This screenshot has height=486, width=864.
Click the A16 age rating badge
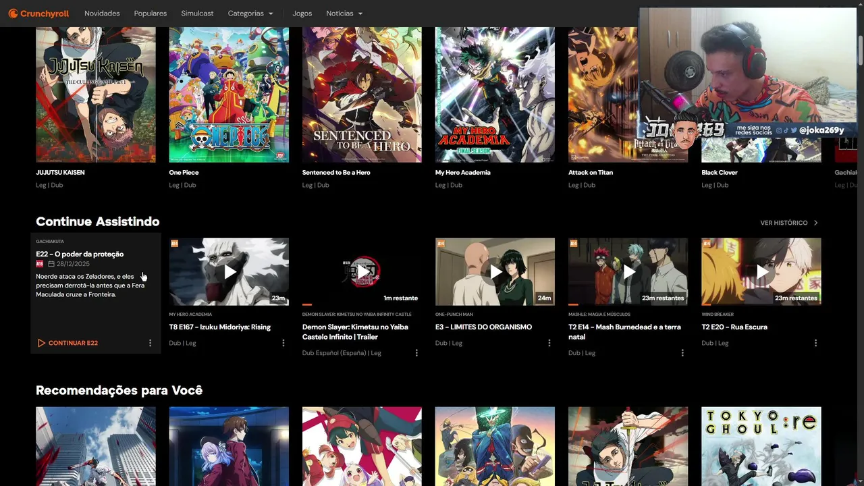40,264
